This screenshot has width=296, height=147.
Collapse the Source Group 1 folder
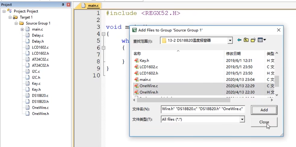(16, 24)
